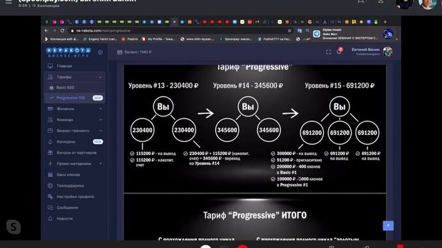Click browser forward arrow

pos(55,30)
